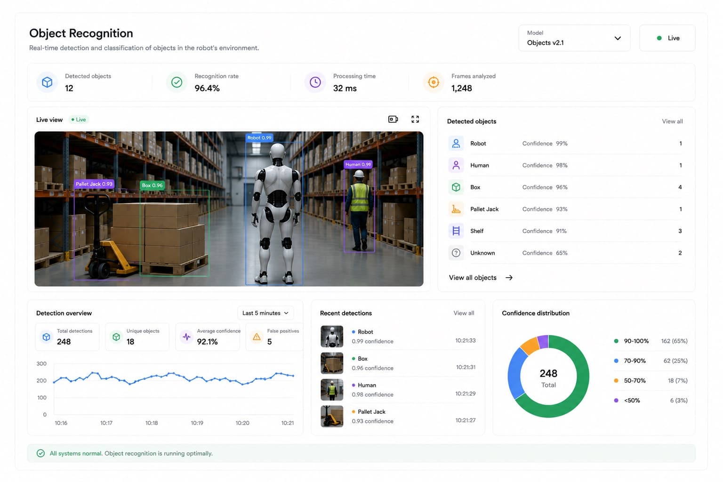723x482 pixels.
Task: Click the status bar checkmark icon
Action: (41, 453)
